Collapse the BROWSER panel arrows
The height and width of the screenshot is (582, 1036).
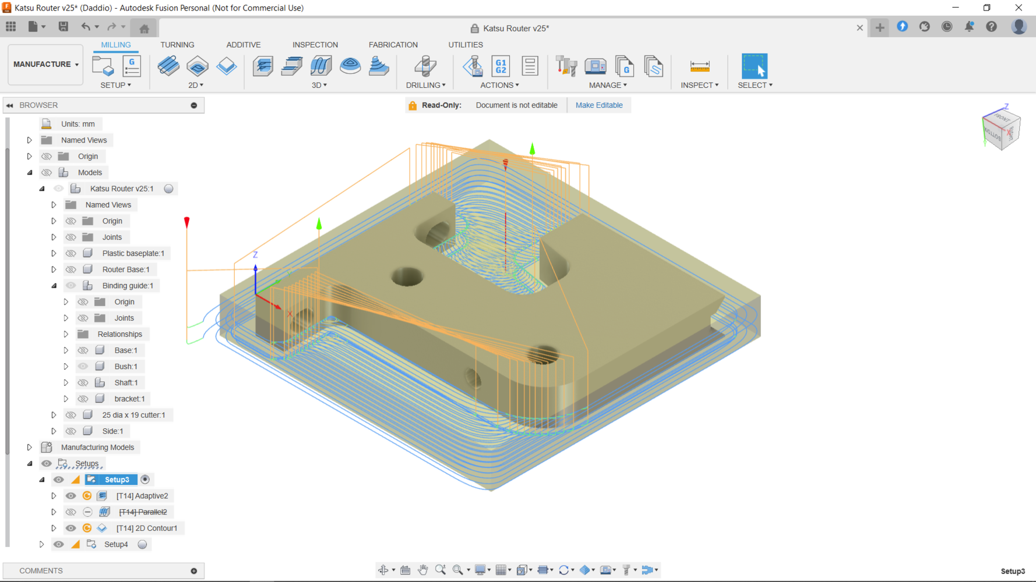[x=10, y=105]
